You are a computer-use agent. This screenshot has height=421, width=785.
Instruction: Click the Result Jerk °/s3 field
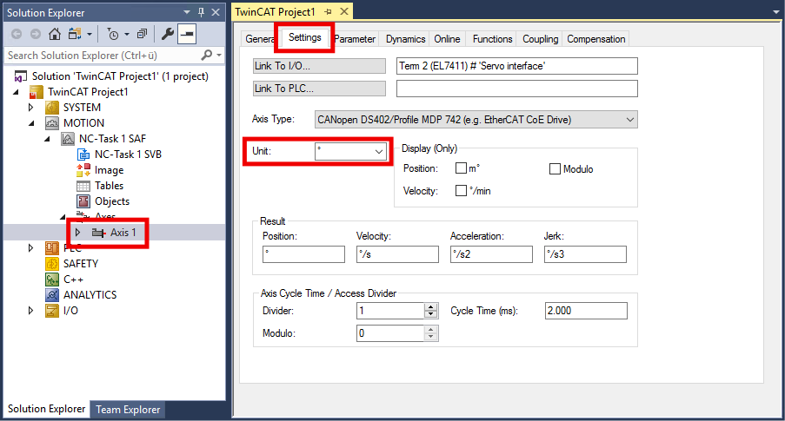tap(585, 254)
